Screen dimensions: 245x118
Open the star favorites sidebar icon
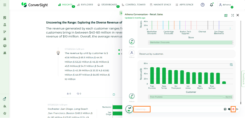point(5,113)
